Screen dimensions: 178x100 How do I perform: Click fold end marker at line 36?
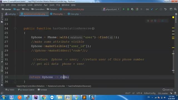click(x=15, y=81)
